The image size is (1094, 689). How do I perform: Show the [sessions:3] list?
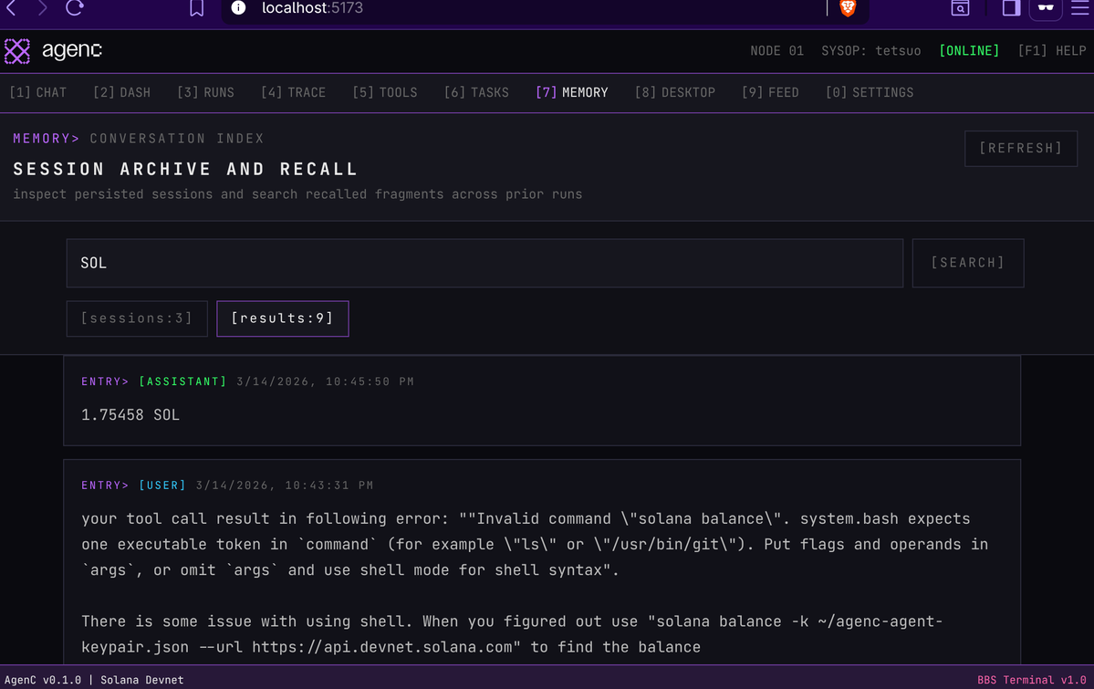pyautogui.click(x=137, y=318)
